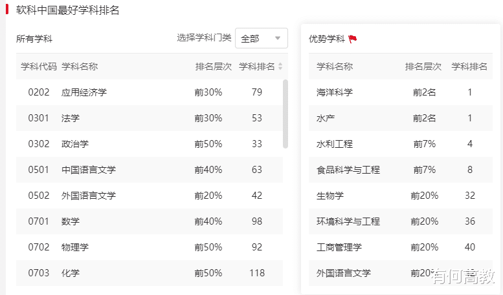Open the 水产 advantage subject

[326, 118]
